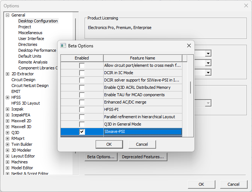This screenshot has height=192, width=252.
Task: Close the Beta Options dialog
Action: (x=189, y=46)
